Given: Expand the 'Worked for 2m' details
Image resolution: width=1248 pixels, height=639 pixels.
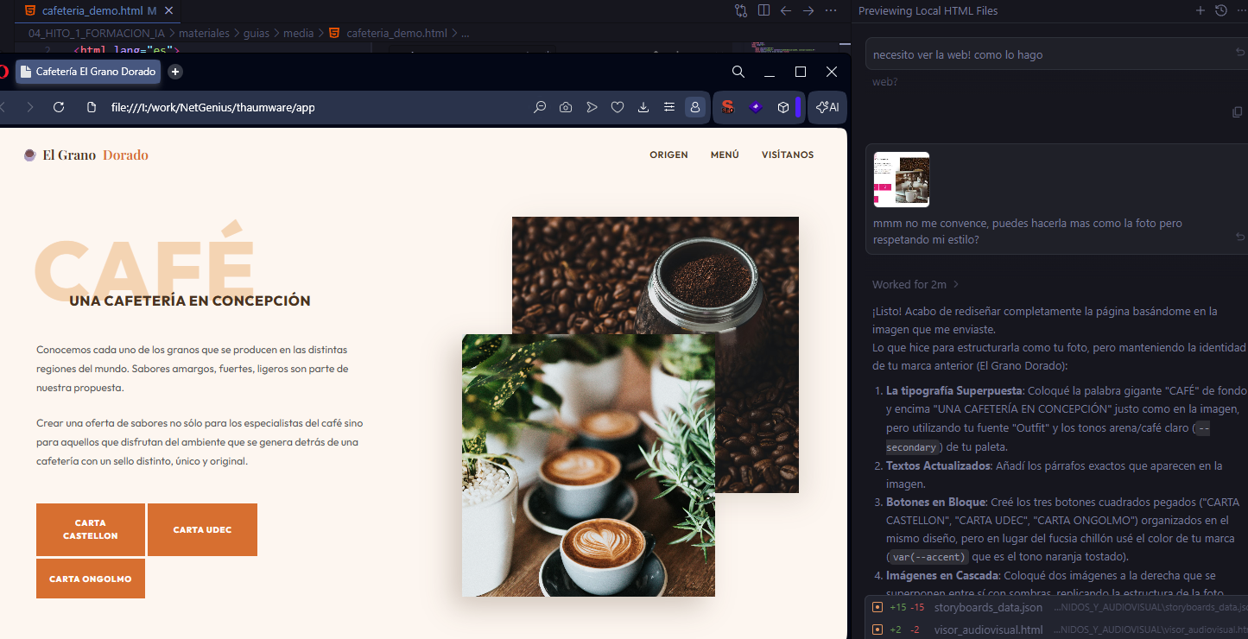Looking at the screenshot, I should pos(915,284).
